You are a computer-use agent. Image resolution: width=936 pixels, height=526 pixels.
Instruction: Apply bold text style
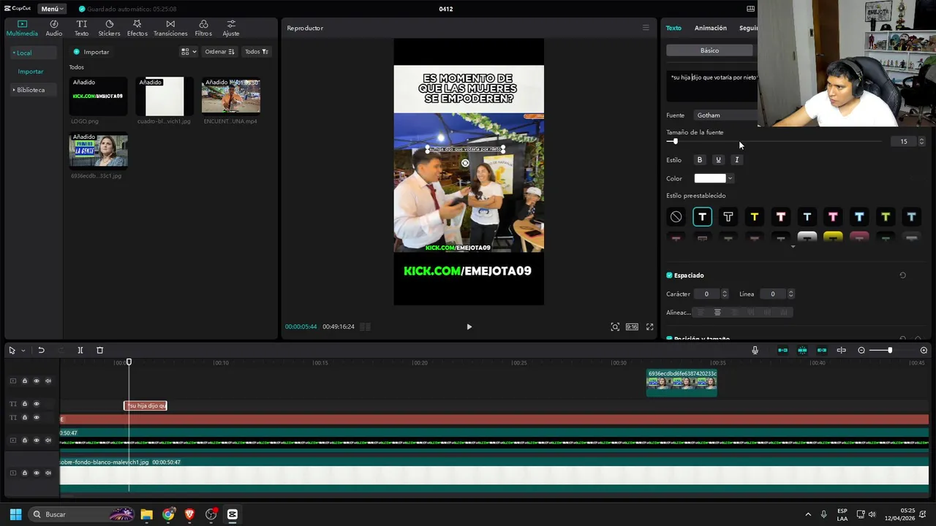pos(700,160)
